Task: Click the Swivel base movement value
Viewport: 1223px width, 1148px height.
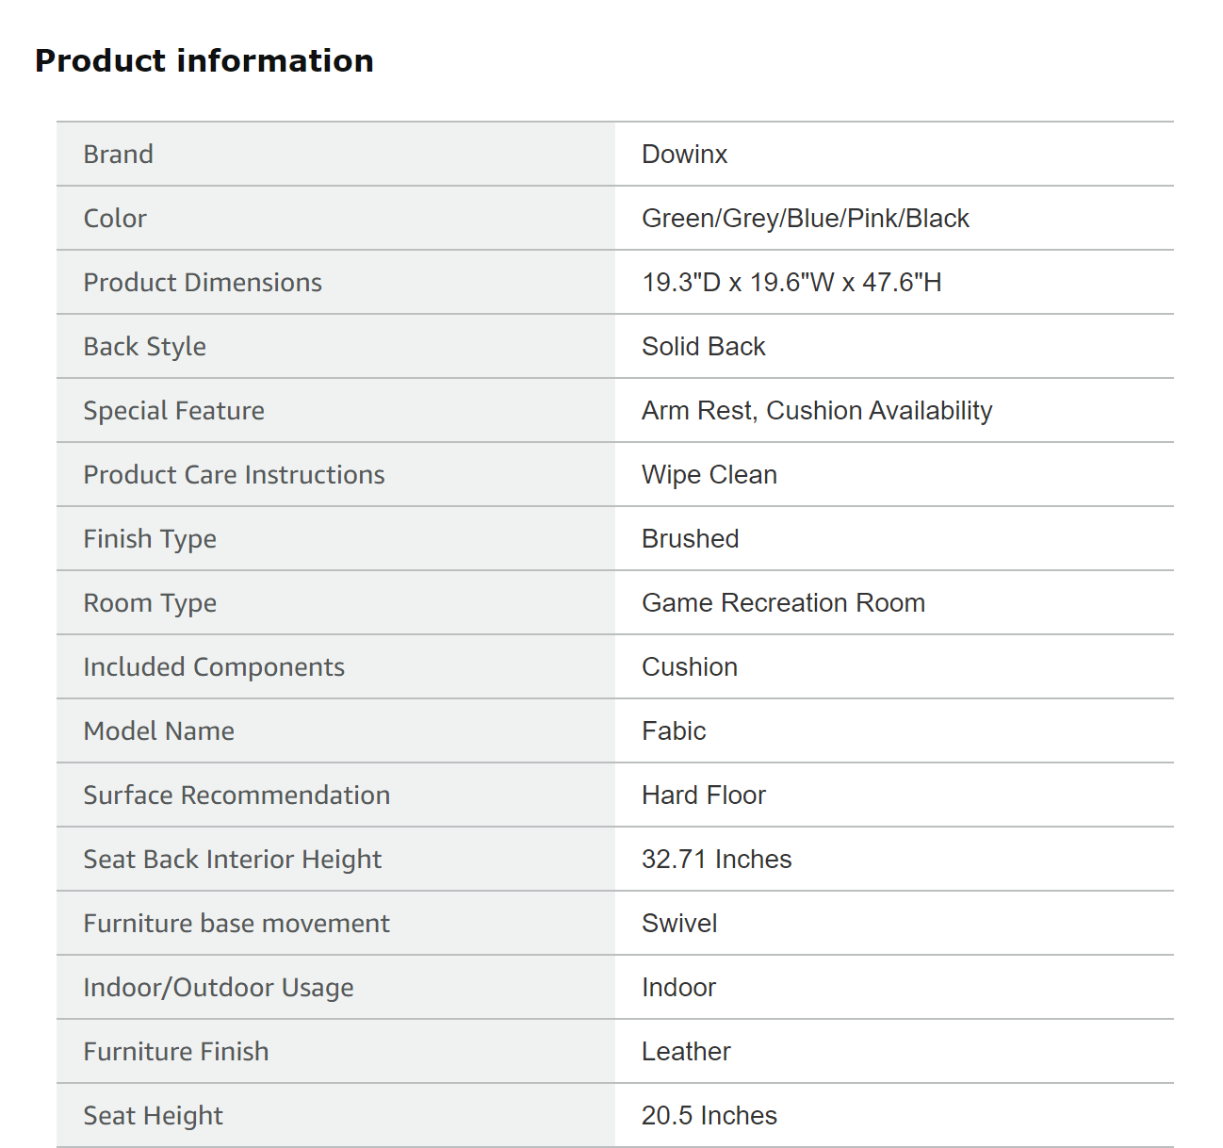Action: pyautogui.click(x=679, y=924)
